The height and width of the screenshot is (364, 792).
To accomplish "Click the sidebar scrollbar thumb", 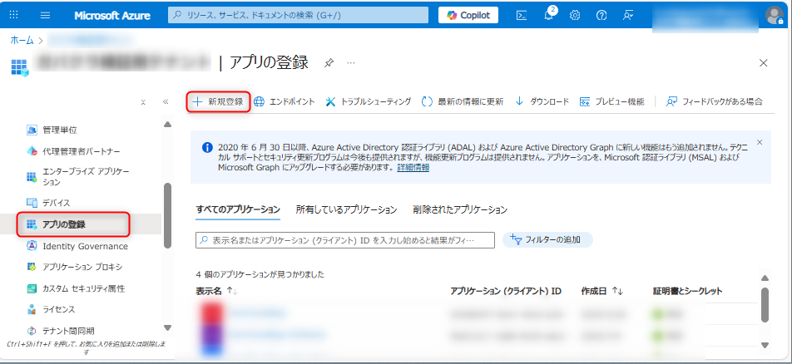I will coord(168,215).
